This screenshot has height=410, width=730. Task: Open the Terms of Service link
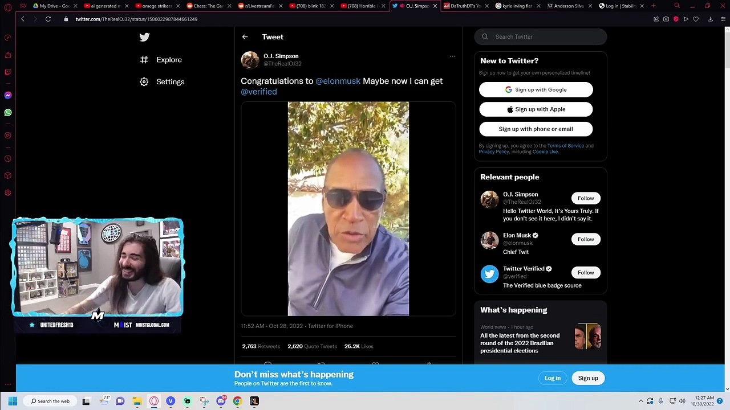point(566,146)
